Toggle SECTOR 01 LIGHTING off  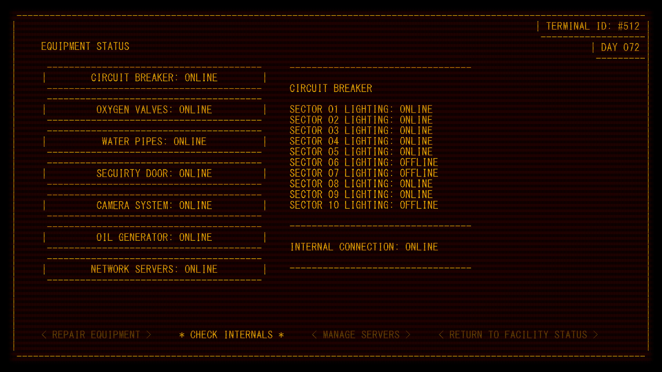[x=361, y=109]
